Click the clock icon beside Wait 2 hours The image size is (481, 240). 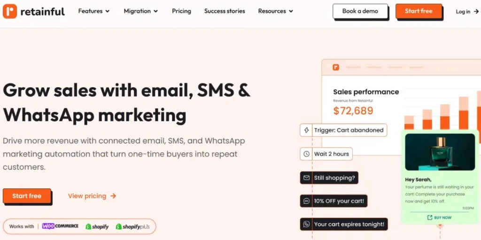[x=306, y=154]
